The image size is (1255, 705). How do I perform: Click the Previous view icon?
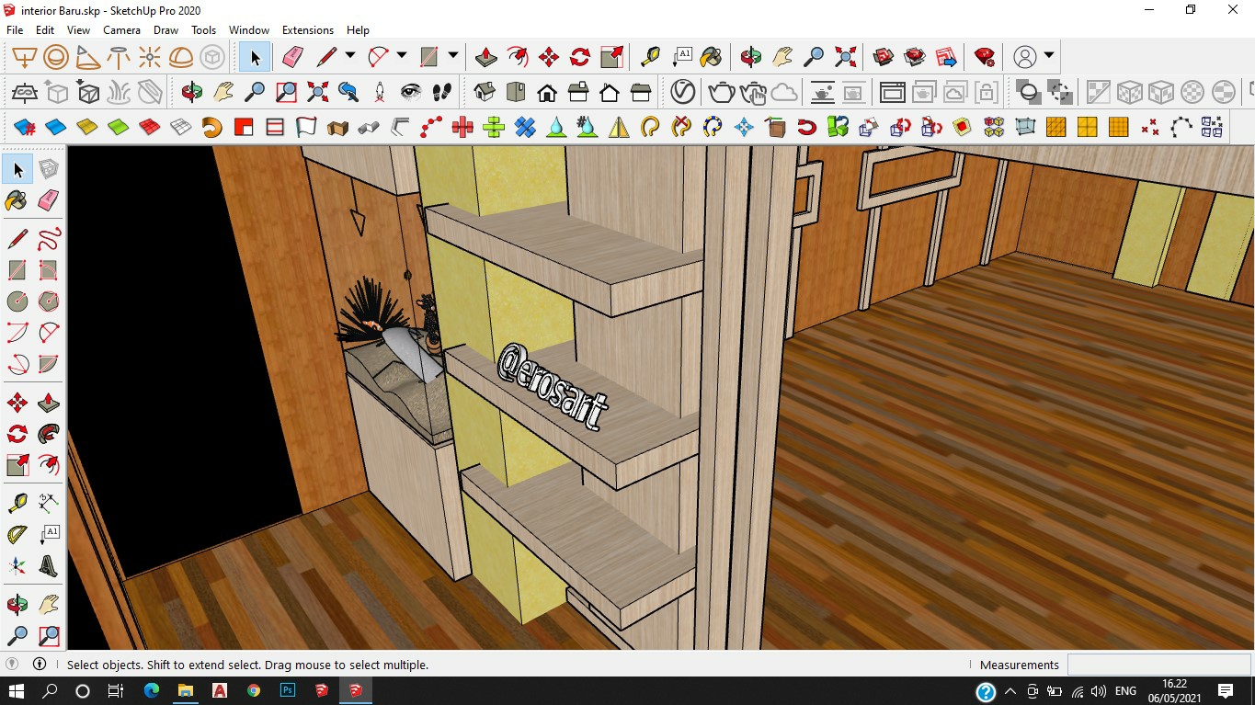(348, 92)
